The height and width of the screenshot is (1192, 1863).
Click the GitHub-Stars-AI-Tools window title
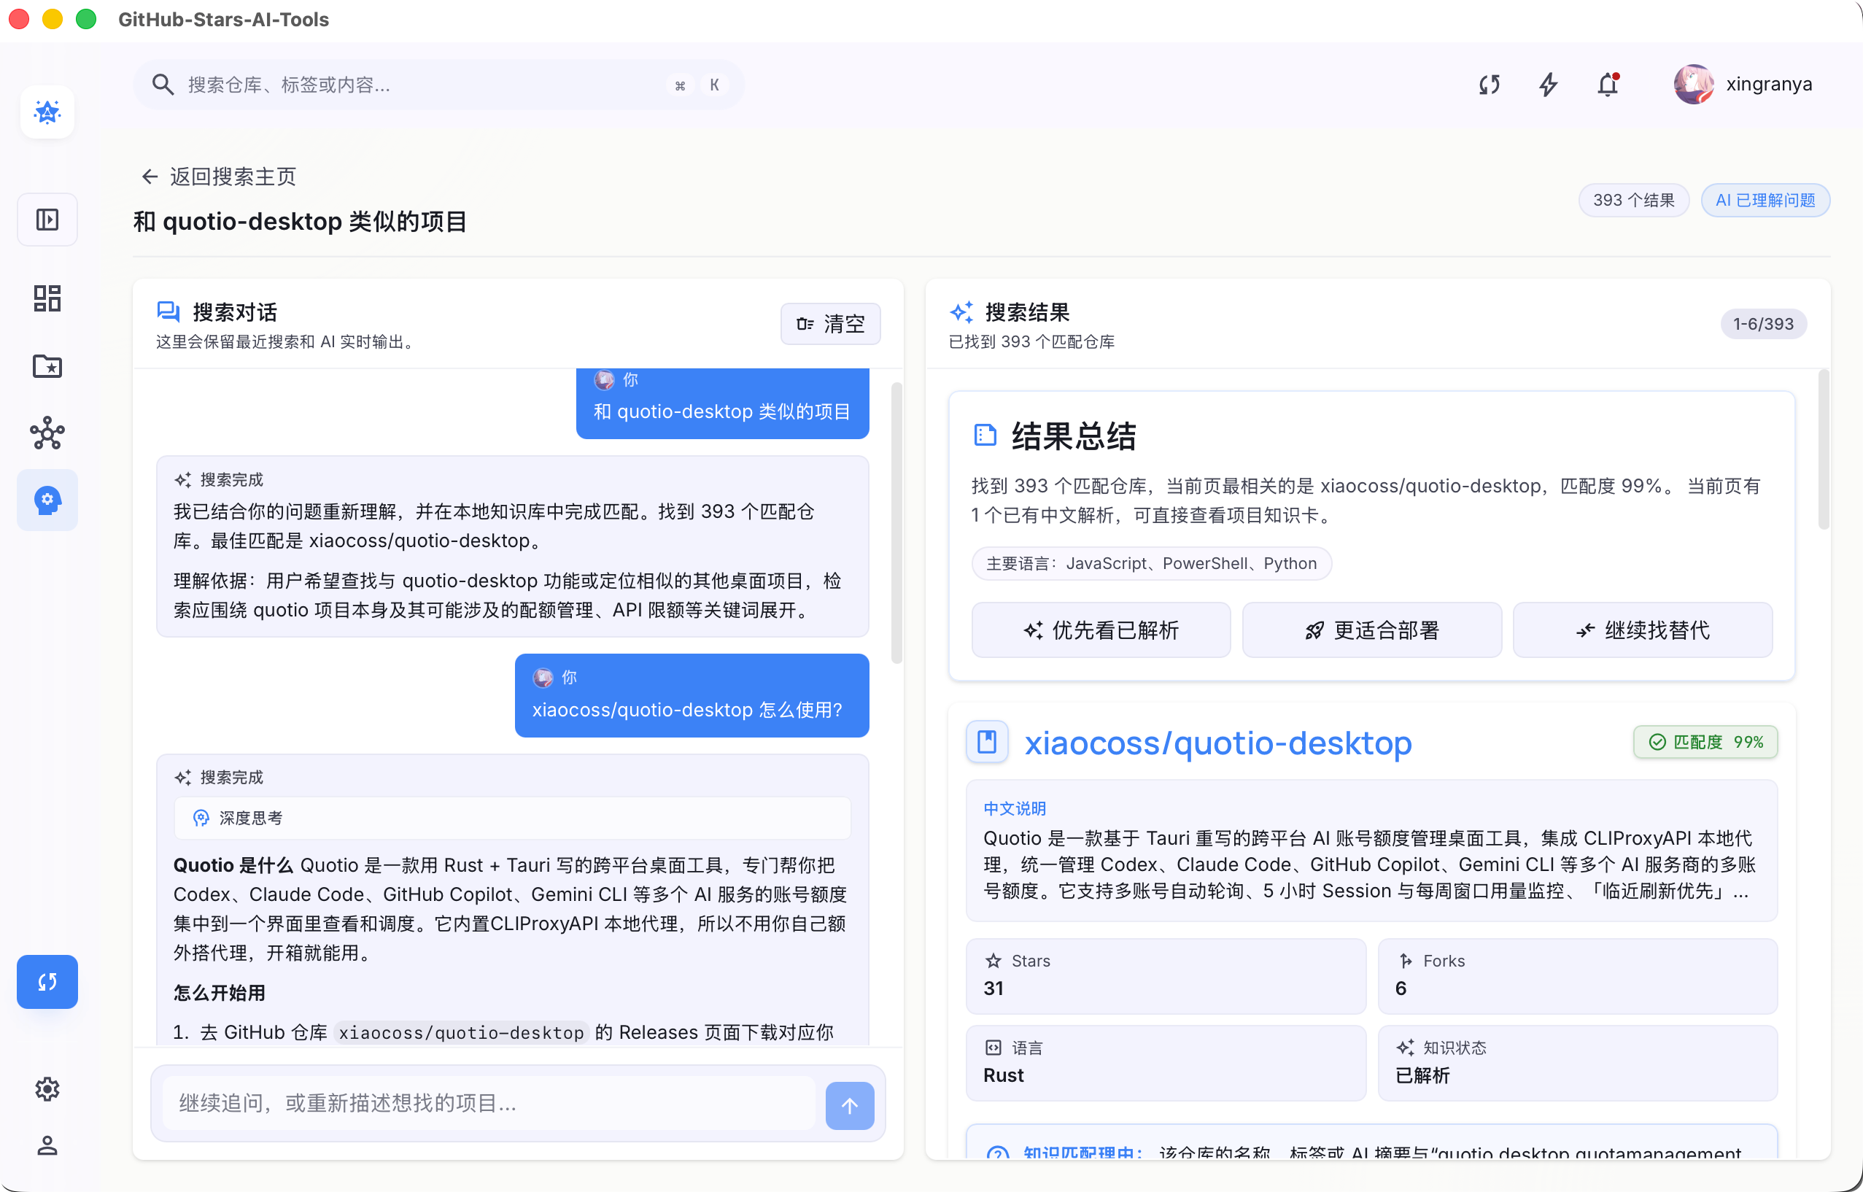click(x=224, y=20)
